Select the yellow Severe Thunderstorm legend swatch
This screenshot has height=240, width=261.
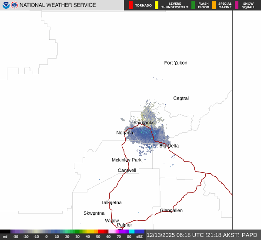point(157,5)
